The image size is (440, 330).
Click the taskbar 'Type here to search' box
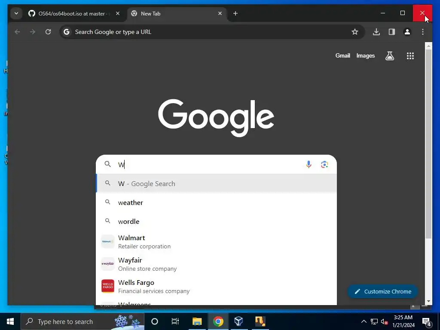click(x=82, y=321)
